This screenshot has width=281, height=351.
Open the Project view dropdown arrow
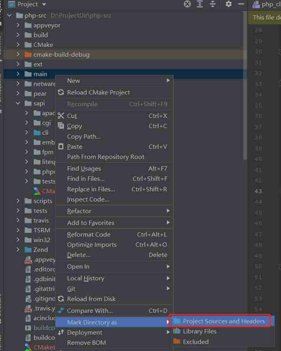44,4
